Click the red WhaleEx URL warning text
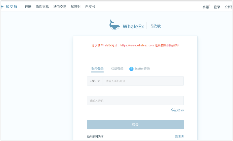This screenshot has height=141, width=233. 135,45
